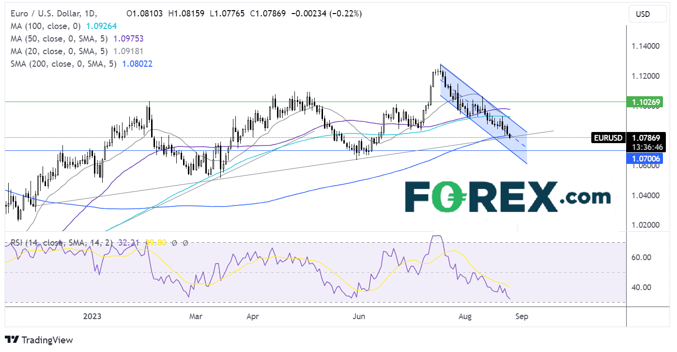
Task: Click 40.00 on the RSI axis
Action: pyautogui.click(x=641, y=287)
